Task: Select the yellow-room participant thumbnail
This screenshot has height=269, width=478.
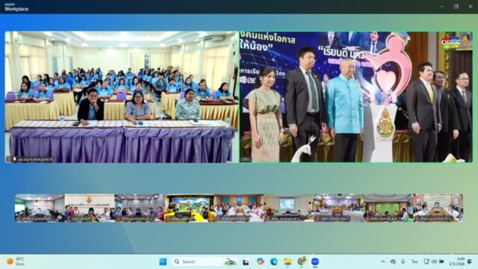Action: pos(189,208)
